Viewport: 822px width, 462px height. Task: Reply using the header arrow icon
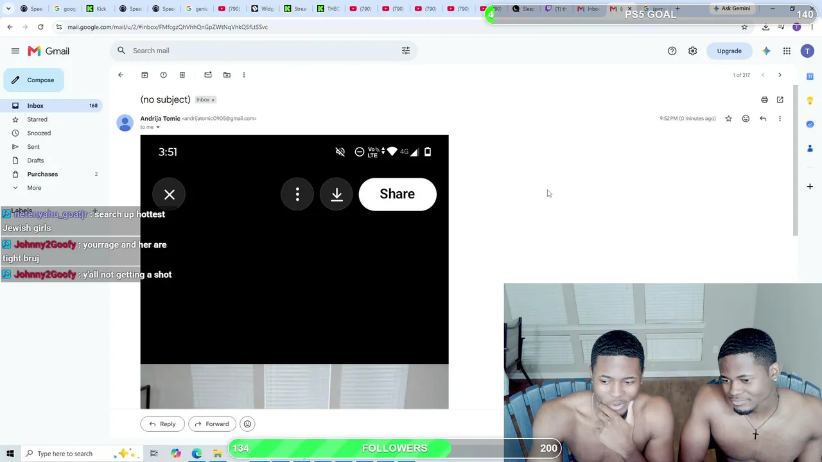pyautogui.click(x=763, y=119)
